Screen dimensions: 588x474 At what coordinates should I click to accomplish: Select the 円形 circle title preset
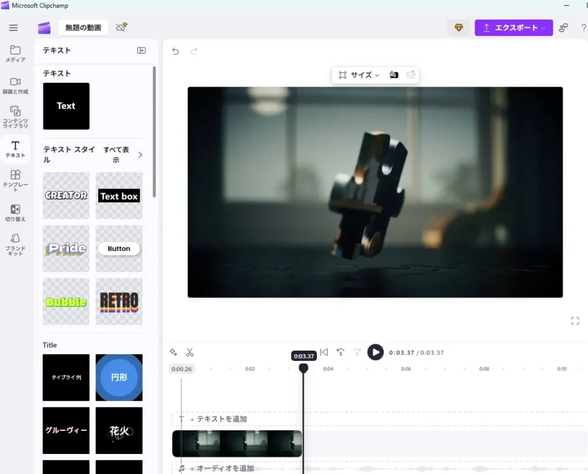coord(119,378)
